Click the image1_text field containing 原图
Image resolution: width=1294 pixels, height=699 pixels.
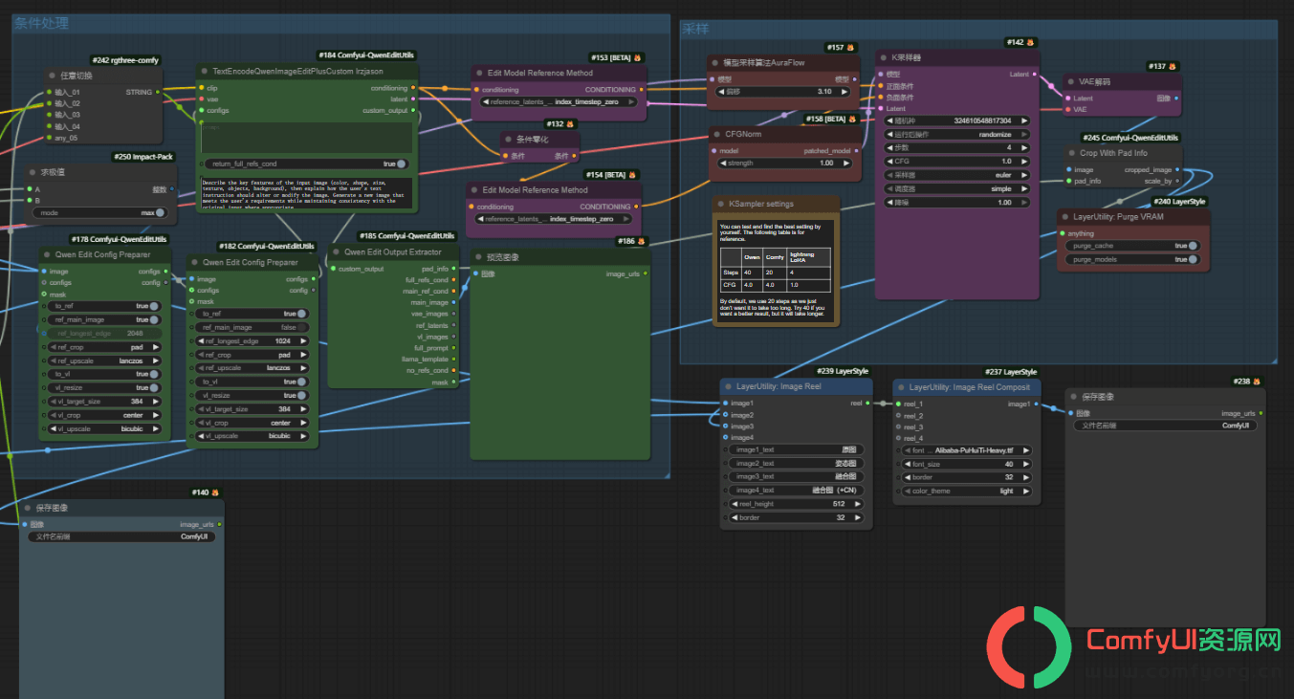pyautogui.click(x=795, y=449)
